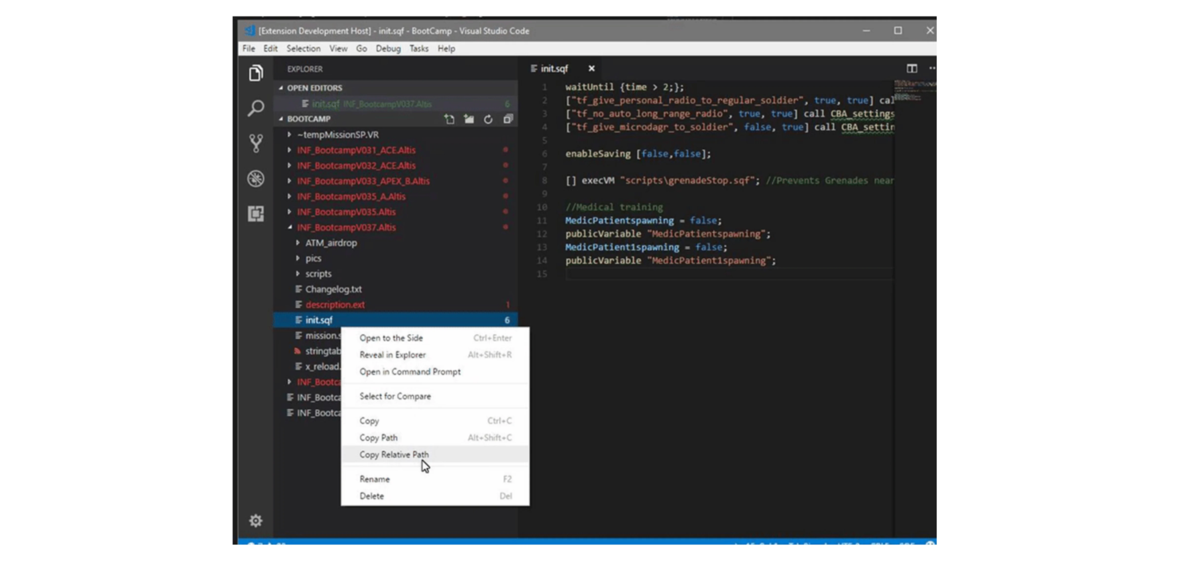This screenshot has height=574, width=1191.
Task: Open the Extensions view icon
Action: pos(255,214)
